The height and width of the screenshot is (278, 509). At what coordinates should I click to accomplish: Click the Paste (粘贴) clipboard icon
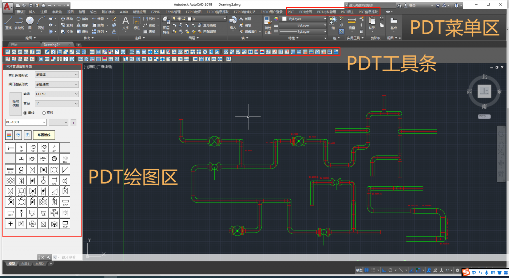(x=372, y=21)
